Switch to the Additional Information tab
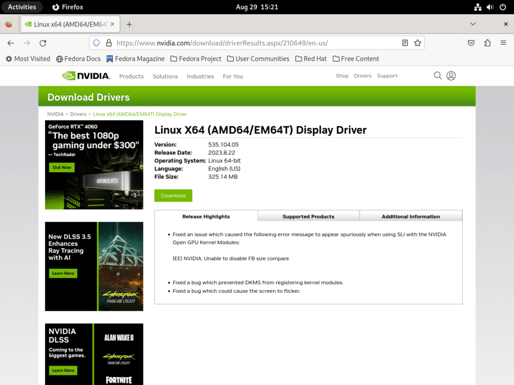 pyautogui.click(x=411, y=216)
